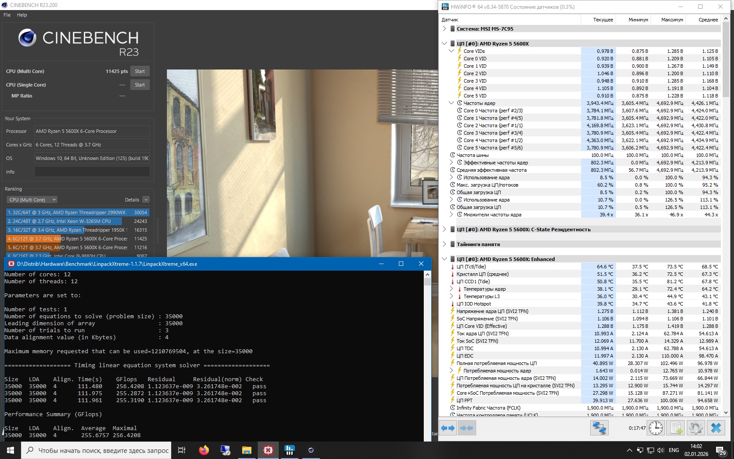Switch to LinpackXtreme taskbar icon

[x=268, y=450]
